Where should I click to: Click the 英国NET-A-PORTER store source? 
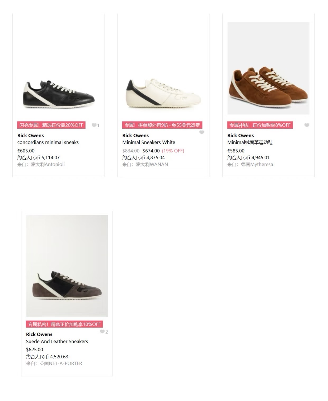61,363
